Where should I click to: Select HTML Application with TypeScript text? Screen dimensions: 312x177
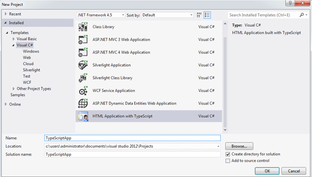point(122,116)
